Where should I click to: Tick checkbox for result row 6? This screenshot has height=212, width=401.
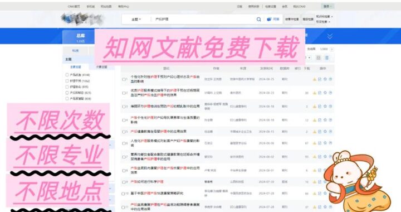124,143
